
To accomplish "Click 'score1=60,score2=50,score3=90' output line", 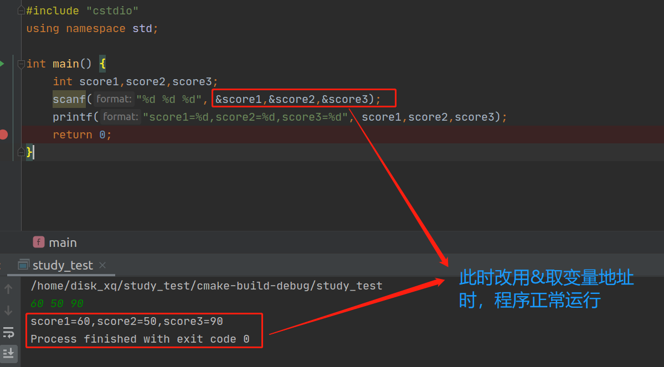I will pyautogui.click(x=127, y=321).
